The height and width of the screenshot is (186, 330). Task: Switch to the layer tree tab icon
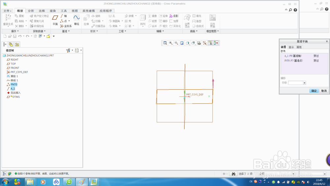(x=11, y=45)
